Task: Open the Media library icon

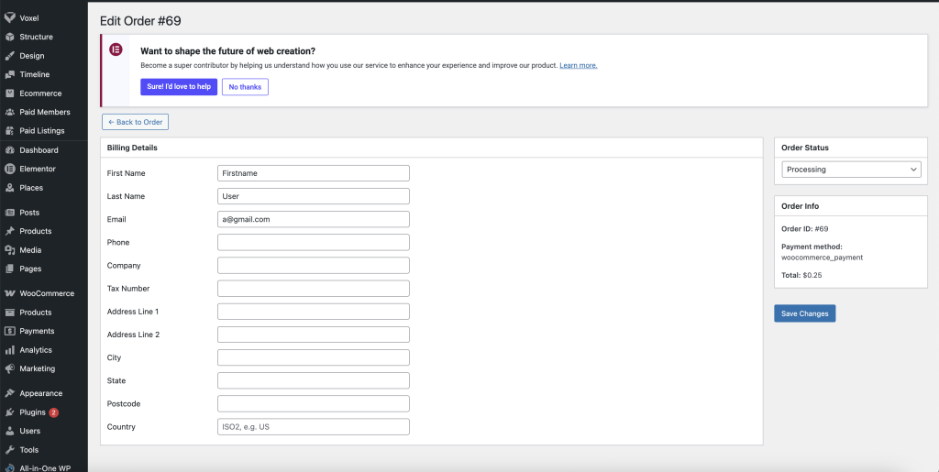Action: pos(9,250)
